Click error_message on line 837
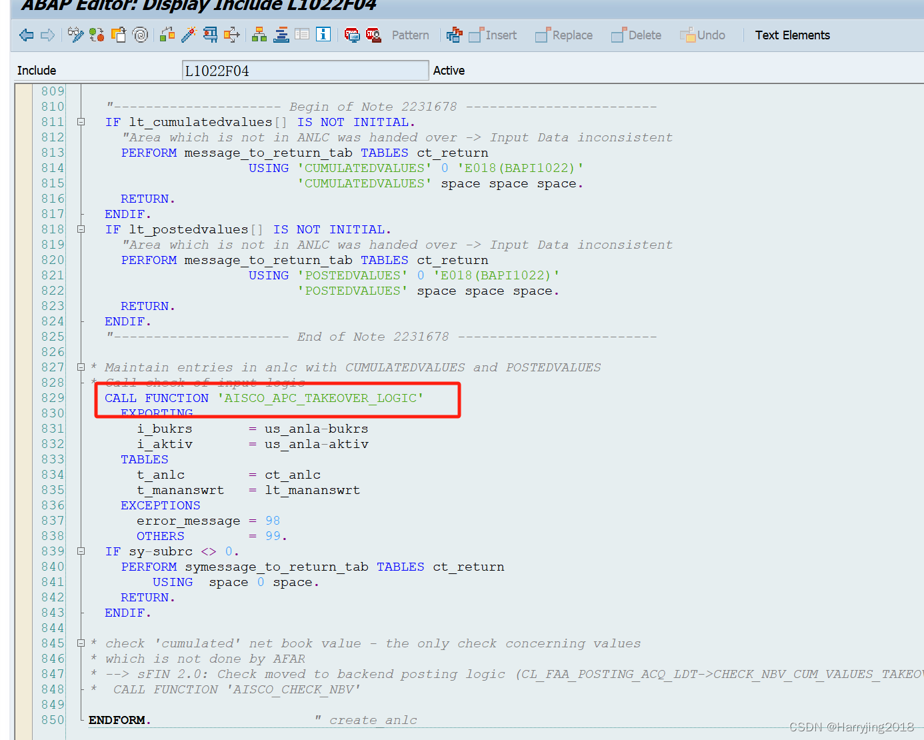This screenshot has width=924, height=740. tap(189, 521)
